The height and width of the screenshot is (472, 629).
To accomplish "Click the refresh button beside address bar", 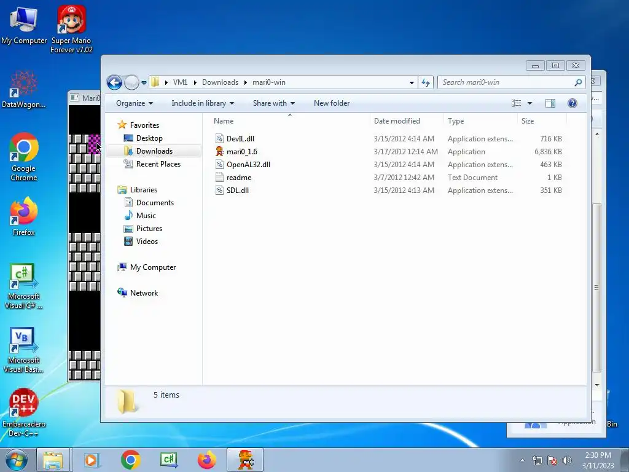I will coord(426,83).
